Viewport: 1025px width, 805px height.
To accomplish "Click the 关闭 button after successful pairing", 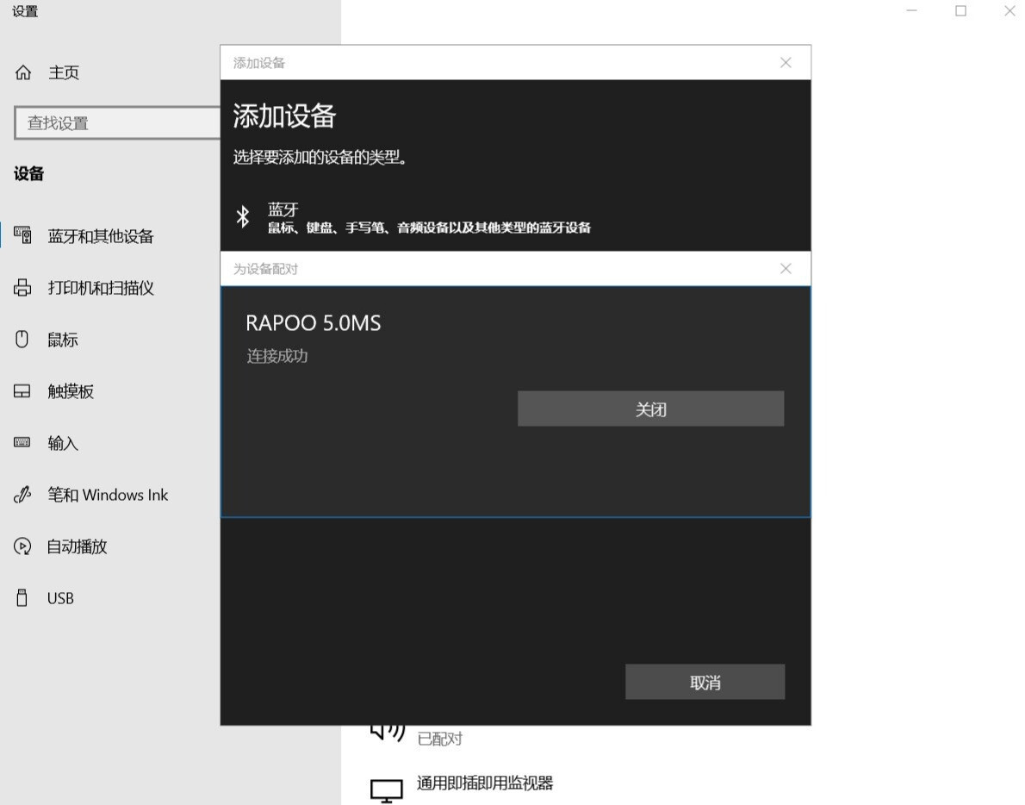I will point(649,409).
